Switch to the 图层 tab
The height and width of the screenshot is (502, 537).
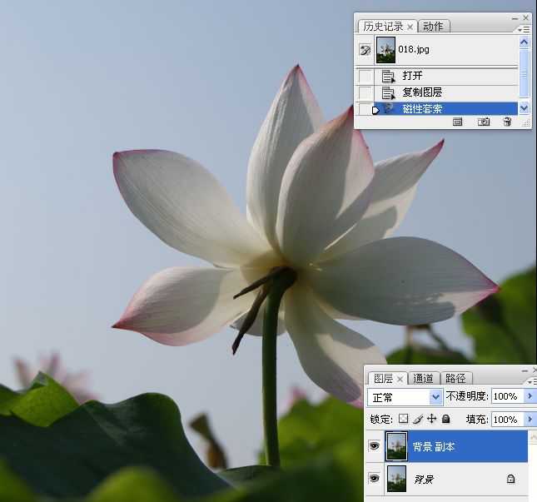(383, 379)
